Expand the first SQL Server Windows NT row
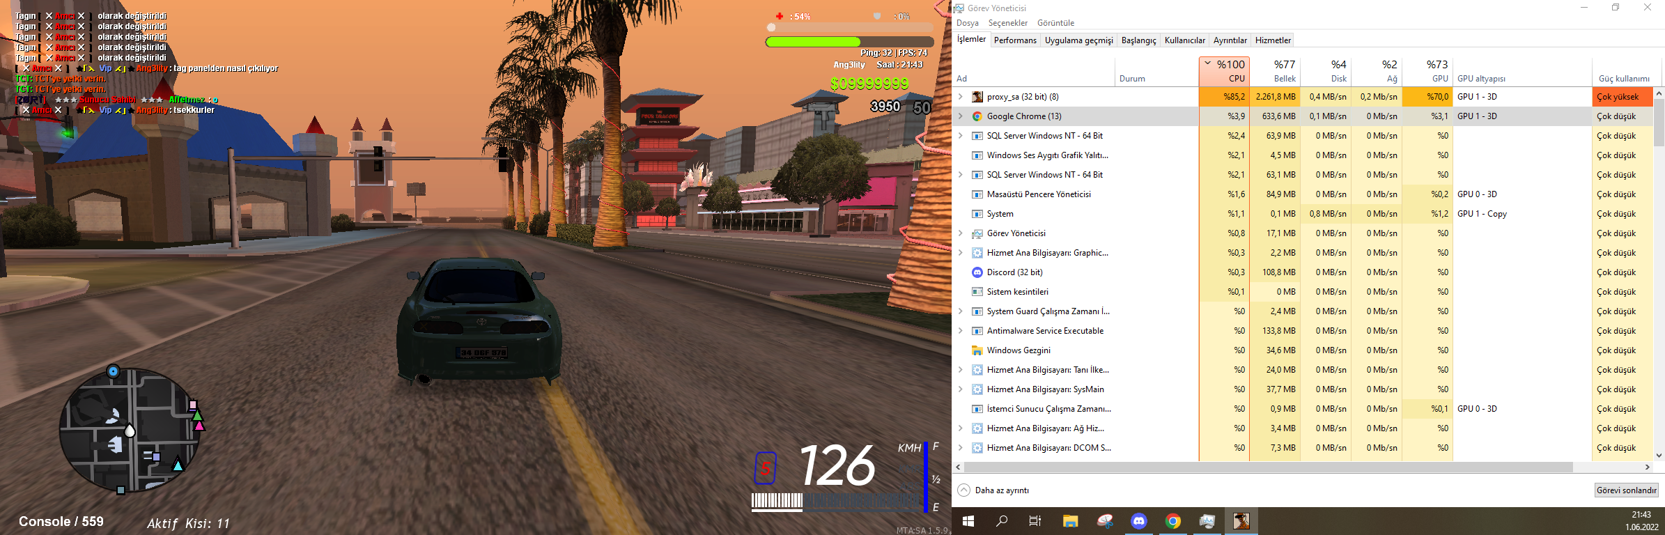 961,136
